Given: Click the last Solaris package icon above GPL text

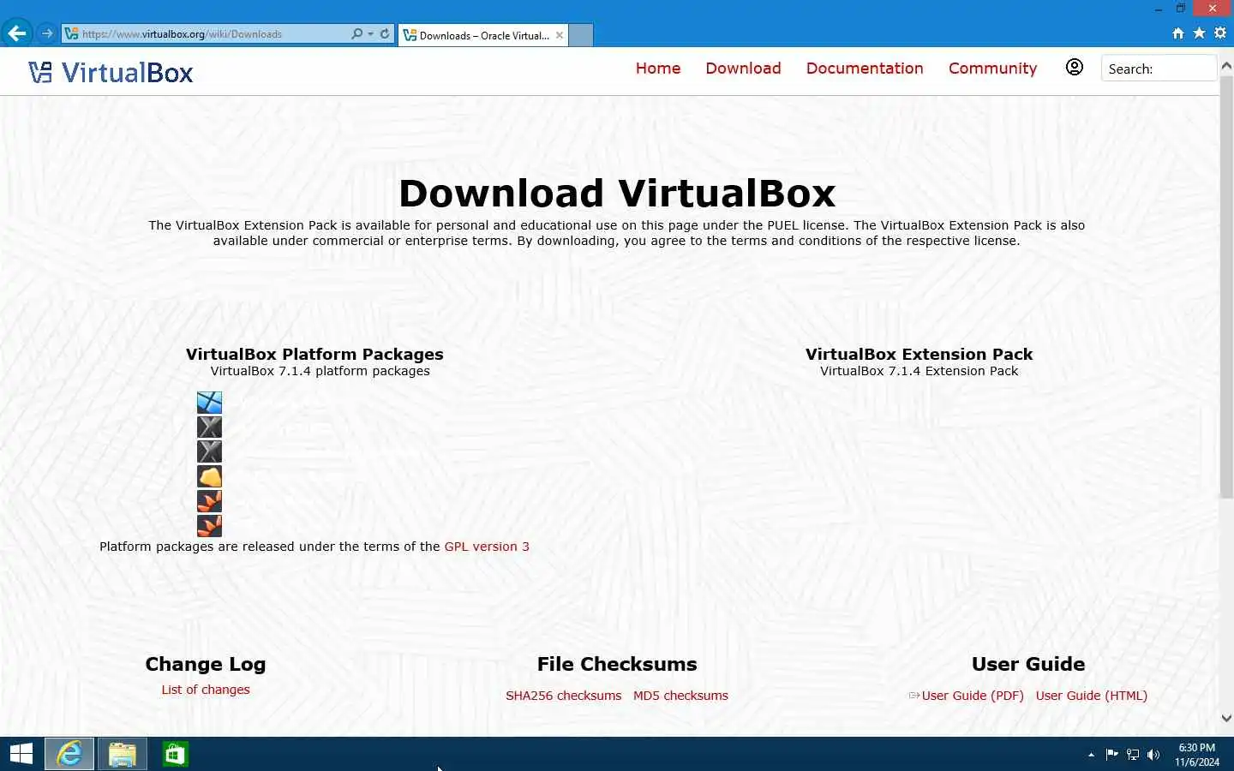Looking at the screenshot, I should [x=209, y=525].
